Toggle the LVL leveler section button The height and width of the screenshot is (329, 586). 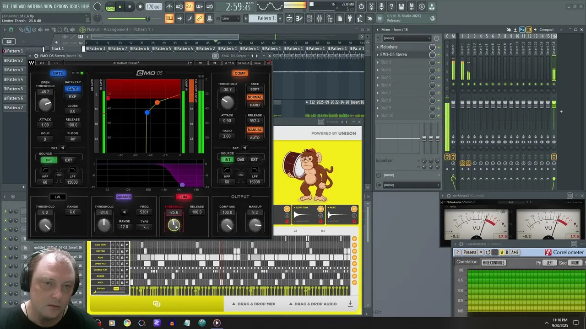click(x=58, y=197)
